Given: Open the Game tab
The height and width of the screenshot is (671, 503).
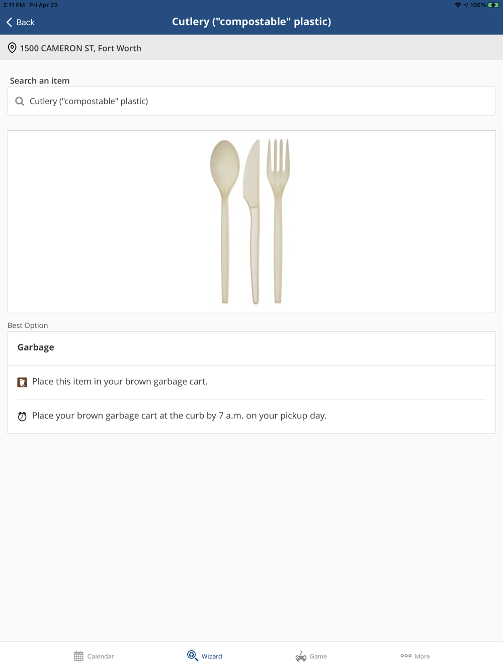Looking at the screenshot, I should 318,656.
